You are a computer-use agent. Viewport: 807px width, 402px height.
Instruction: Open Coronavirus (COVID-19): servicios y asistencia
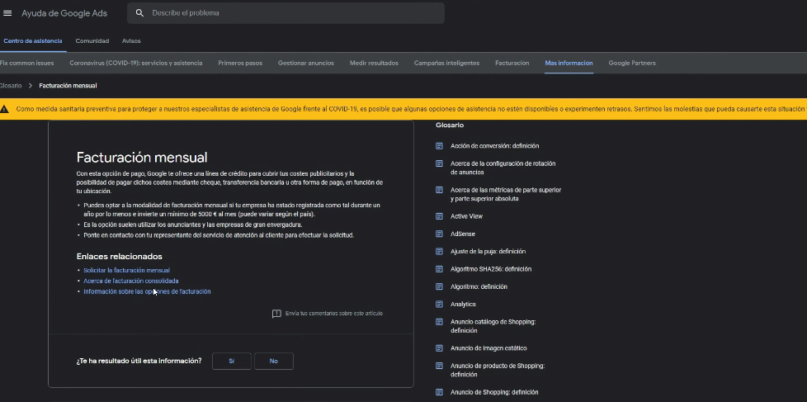136,63
